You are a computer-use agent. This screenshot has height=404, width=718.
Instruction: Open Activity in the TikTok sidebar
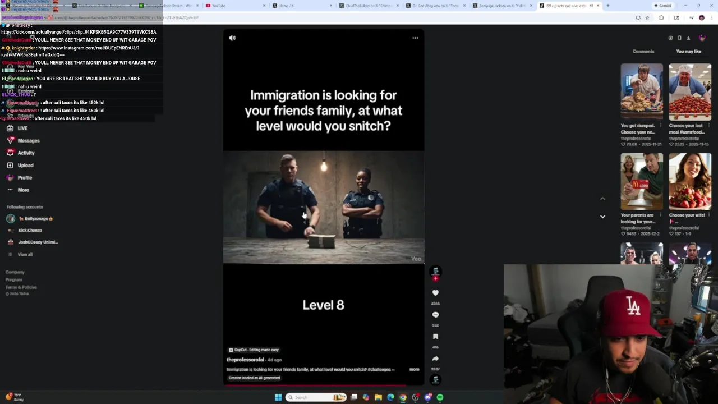click(x=26, y=153)
